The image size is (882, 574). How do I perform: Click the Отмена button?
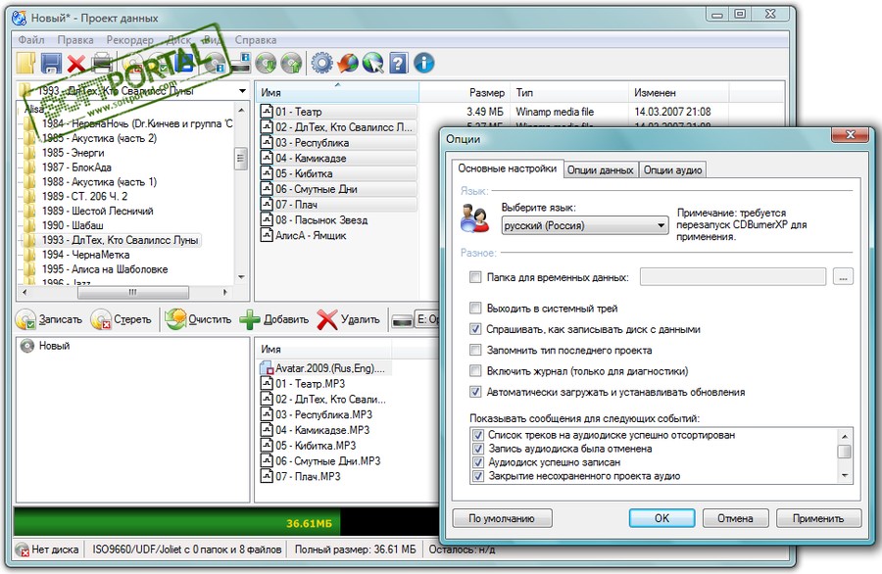[735, 518]
